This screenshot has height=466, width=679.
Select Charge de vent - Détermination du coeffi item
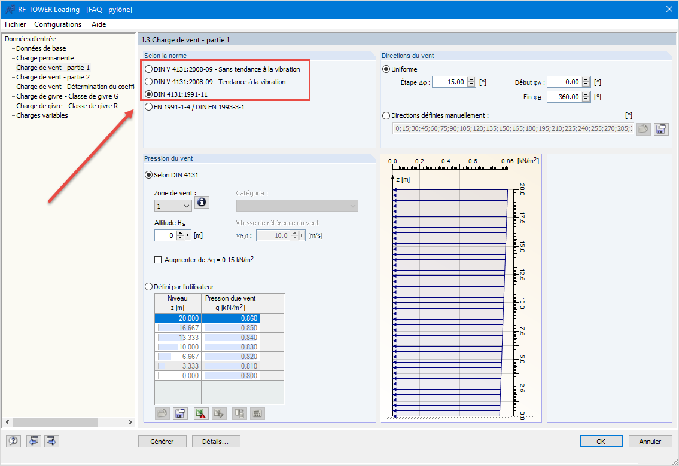[75, 87]
